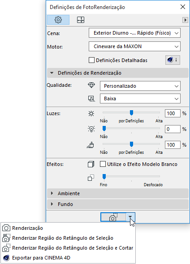Open the Personalizado quality dropdown
The height and width of the screenshot is (264, 190).
pyautogui.click(x=140, y=86)
